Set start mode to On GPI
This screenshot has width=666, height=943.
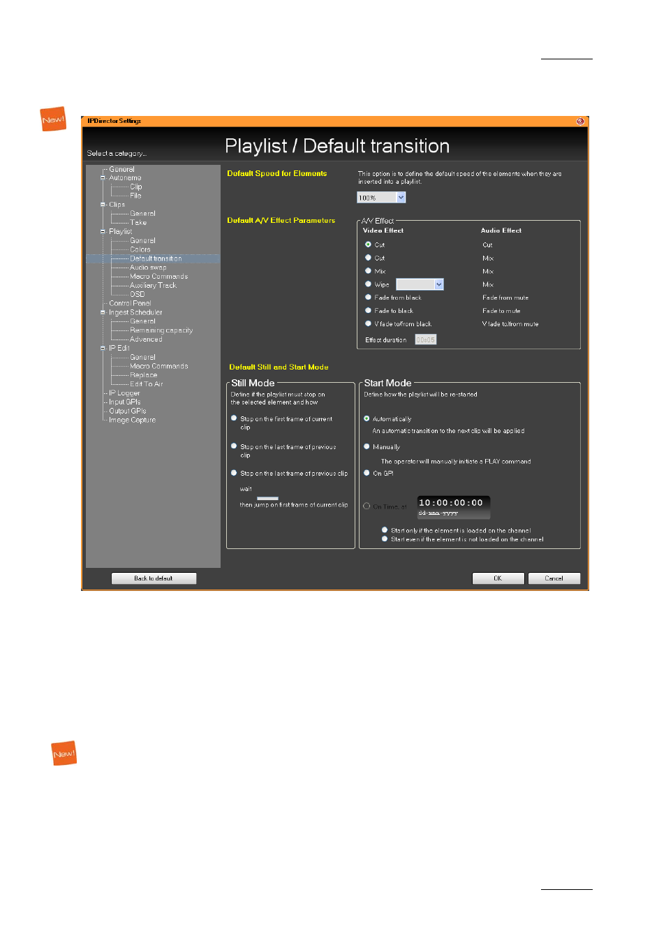[x=367, y=473]
